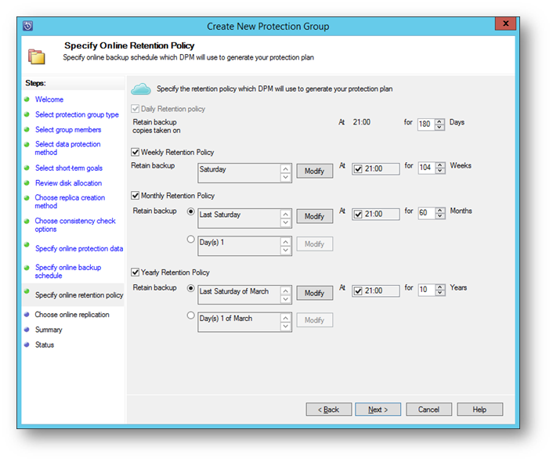Open the Specify online backup schedule step
Image resolution: width=553 pixels, height=462 pixels.
point(67,272)
